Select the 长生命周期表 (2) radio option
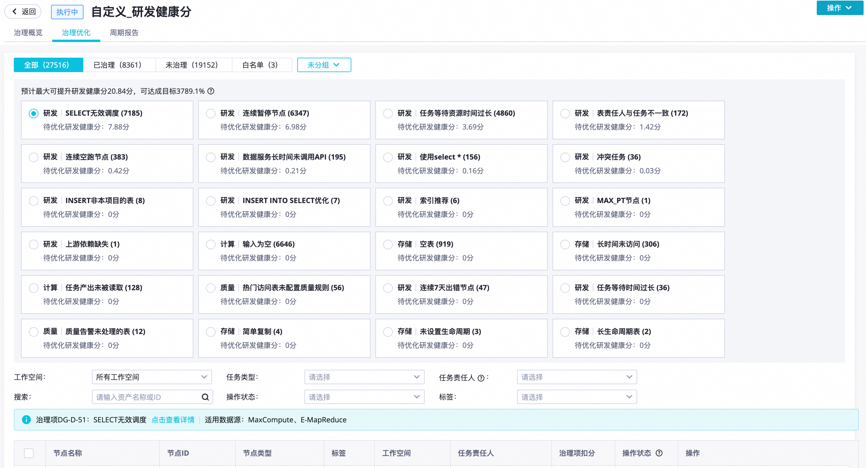 565,332
